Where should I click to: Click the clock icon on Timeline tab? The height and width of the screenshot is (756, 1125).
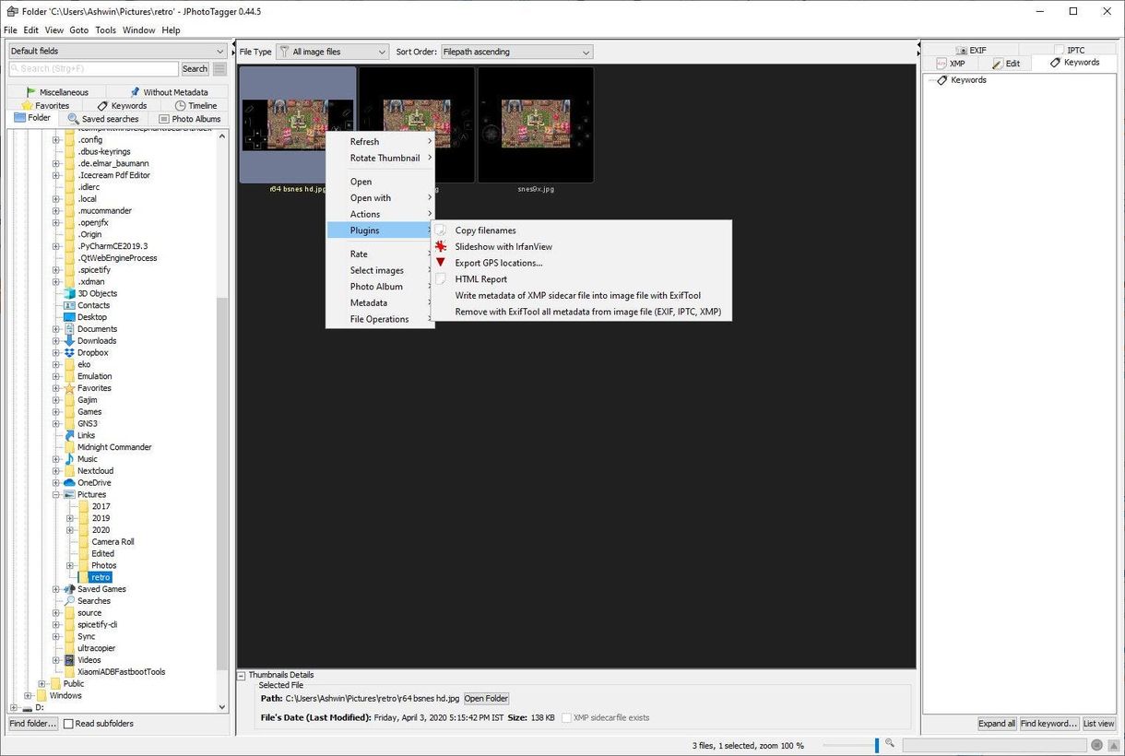pyautogui.click(x=181, y=106)
